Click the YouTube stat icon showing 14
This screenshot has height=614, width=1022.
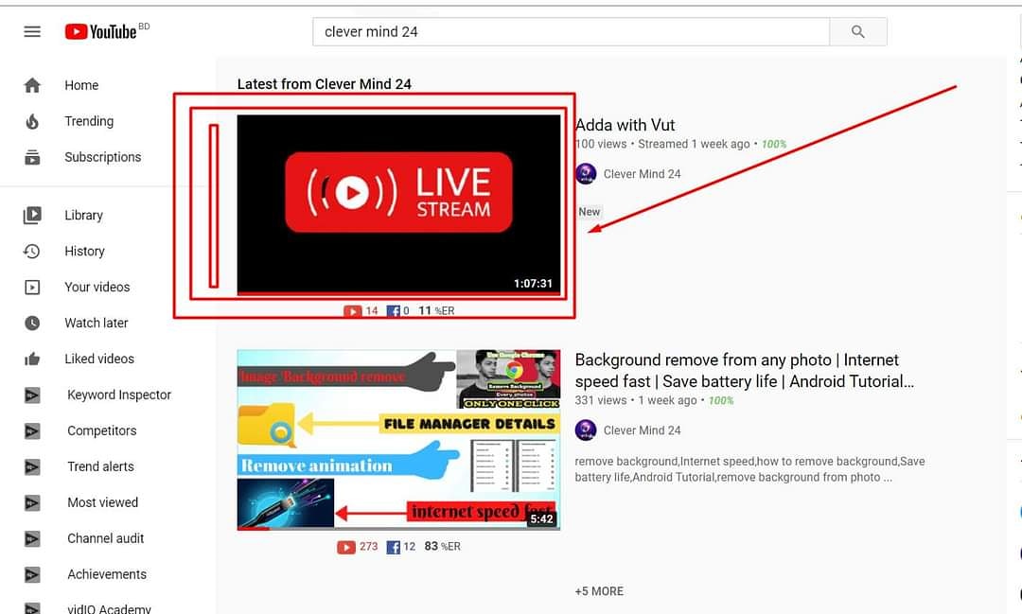pyautogui.click(x=353, y=311)
